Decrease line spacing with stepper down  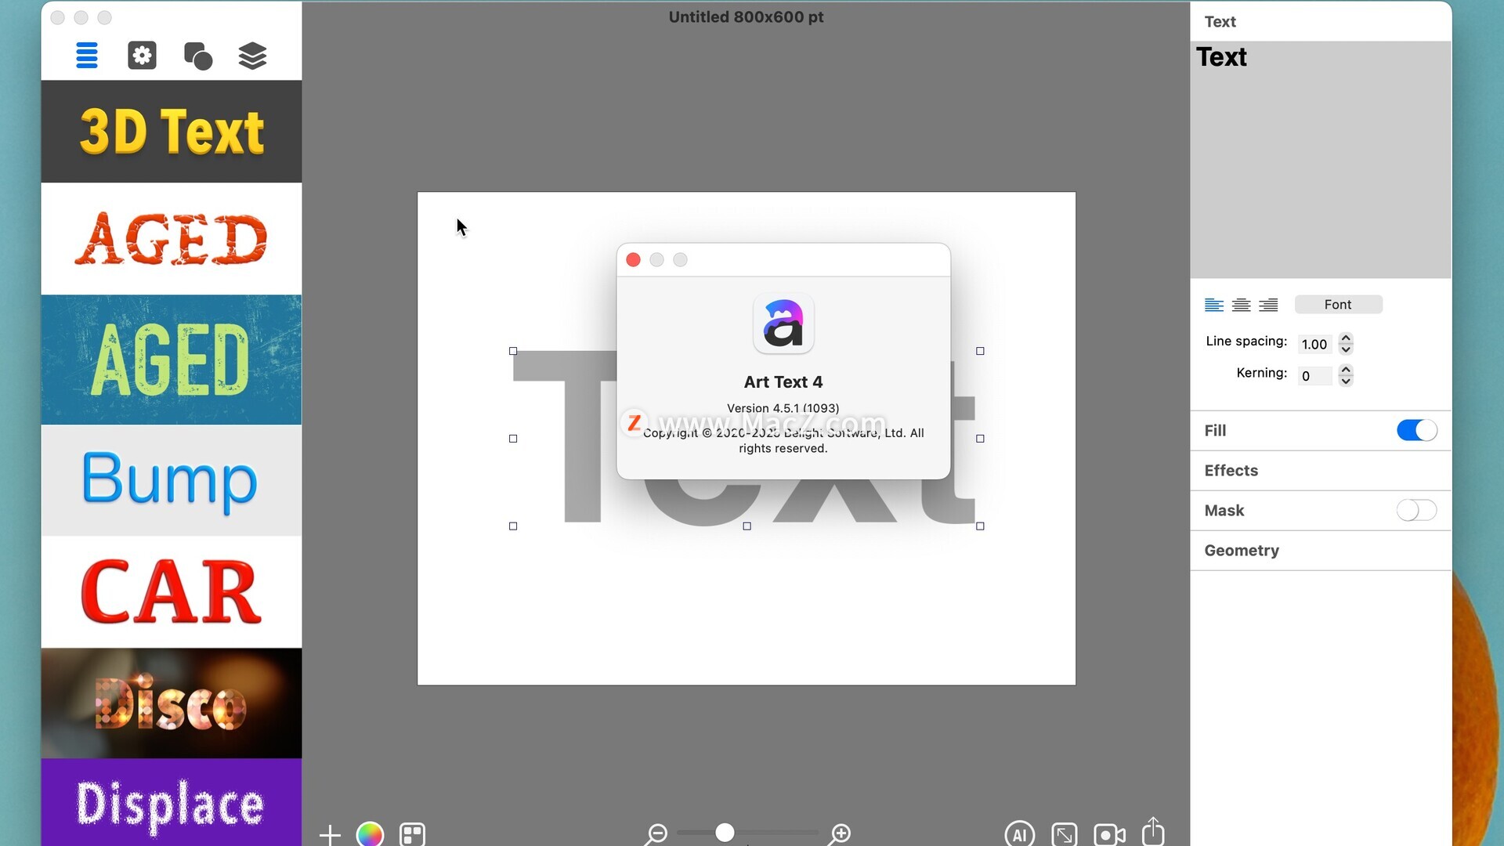[1346, 349]
